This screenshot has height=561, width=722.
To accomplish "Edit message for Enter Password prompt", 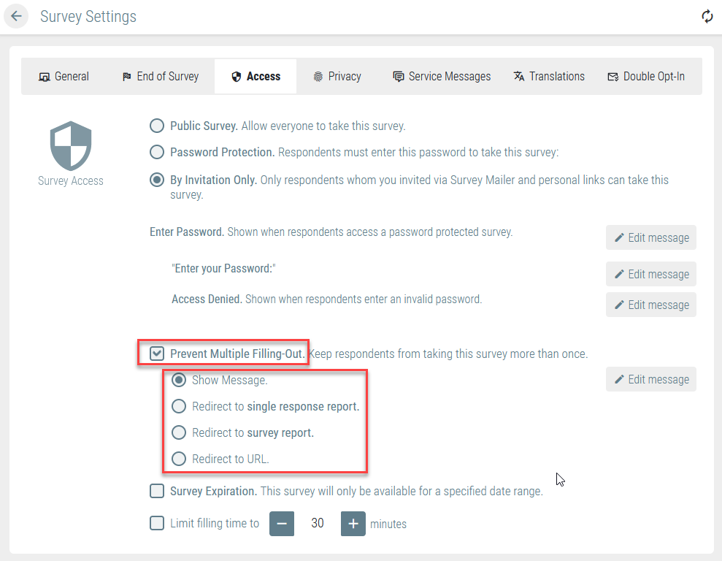I will pos(650,237).
